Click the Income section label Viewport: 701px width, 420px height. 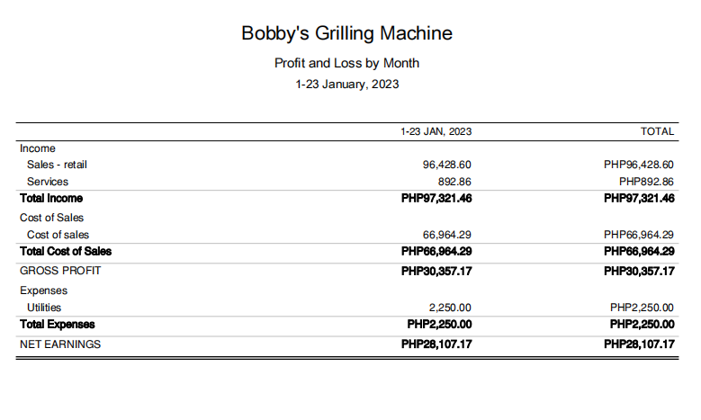click(38, 148)
